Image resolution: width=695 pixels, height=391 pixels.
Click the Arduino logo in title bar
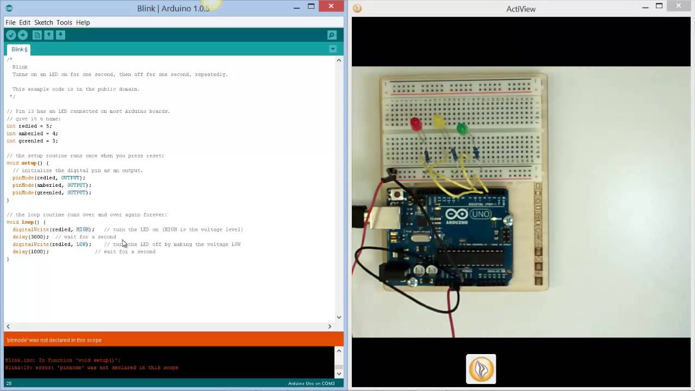(9, 8)
